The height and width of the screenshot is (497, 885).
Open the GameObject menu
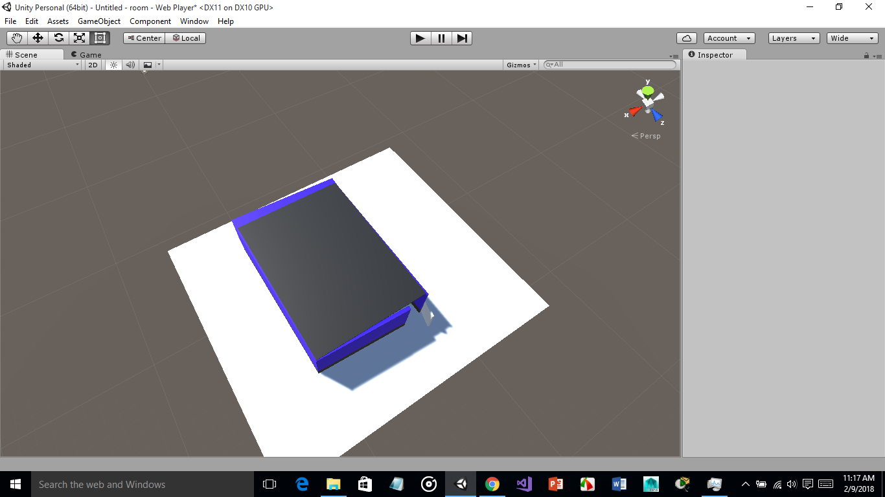coord(98,21)
